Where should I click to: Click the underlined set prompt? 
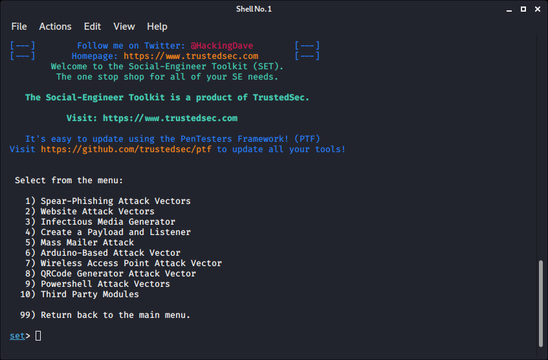click(x=17, y=336)
